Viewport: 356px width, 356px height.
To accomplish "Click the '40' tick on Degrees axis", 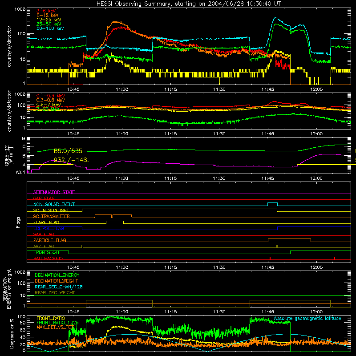I will (x=23, y=337).
